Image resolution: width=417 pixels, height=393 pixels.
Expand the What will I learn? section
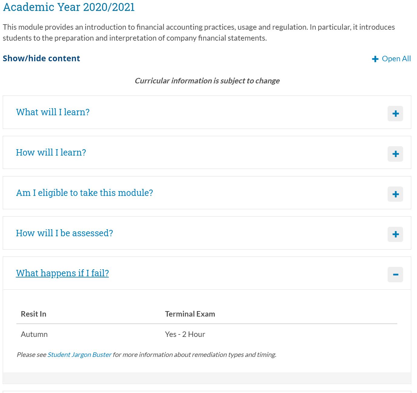53,112
